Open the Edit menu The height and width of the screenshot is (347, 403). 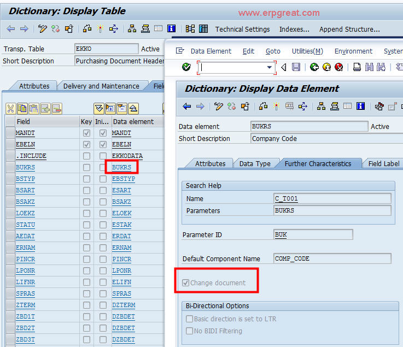(x=248, y=51)
